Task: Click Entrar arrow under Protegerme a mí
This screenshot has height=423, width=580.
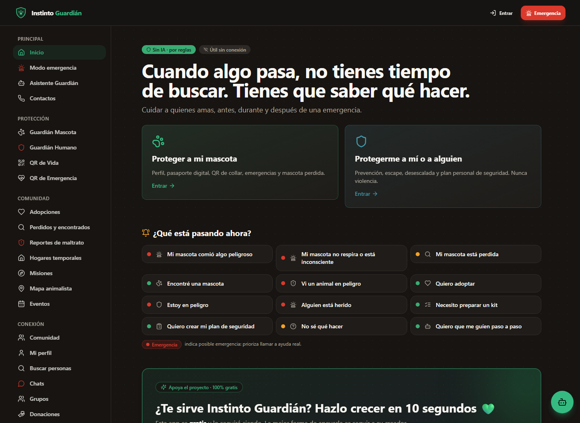Action: (366, 194)
